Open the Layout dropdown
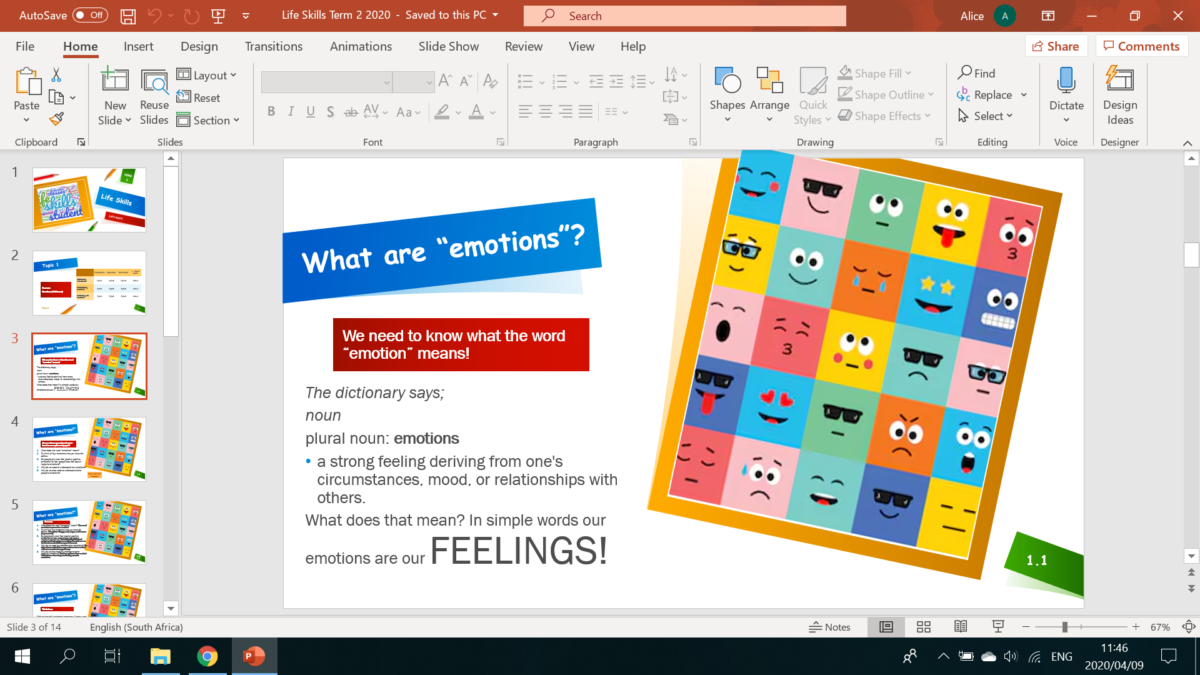This screenshot has height=675, width=1200. (x=207, y=75)
